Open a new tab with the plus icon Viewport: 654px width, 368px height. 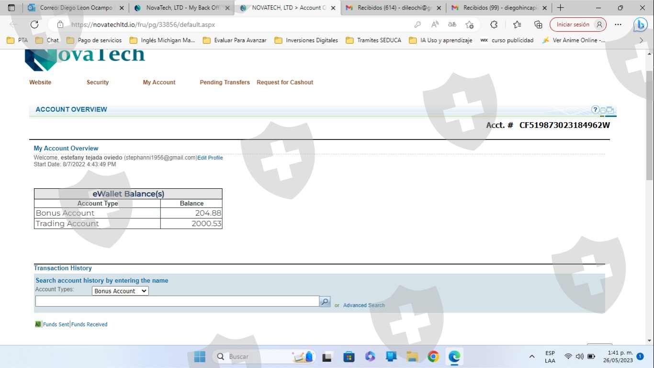pos(561,8)
